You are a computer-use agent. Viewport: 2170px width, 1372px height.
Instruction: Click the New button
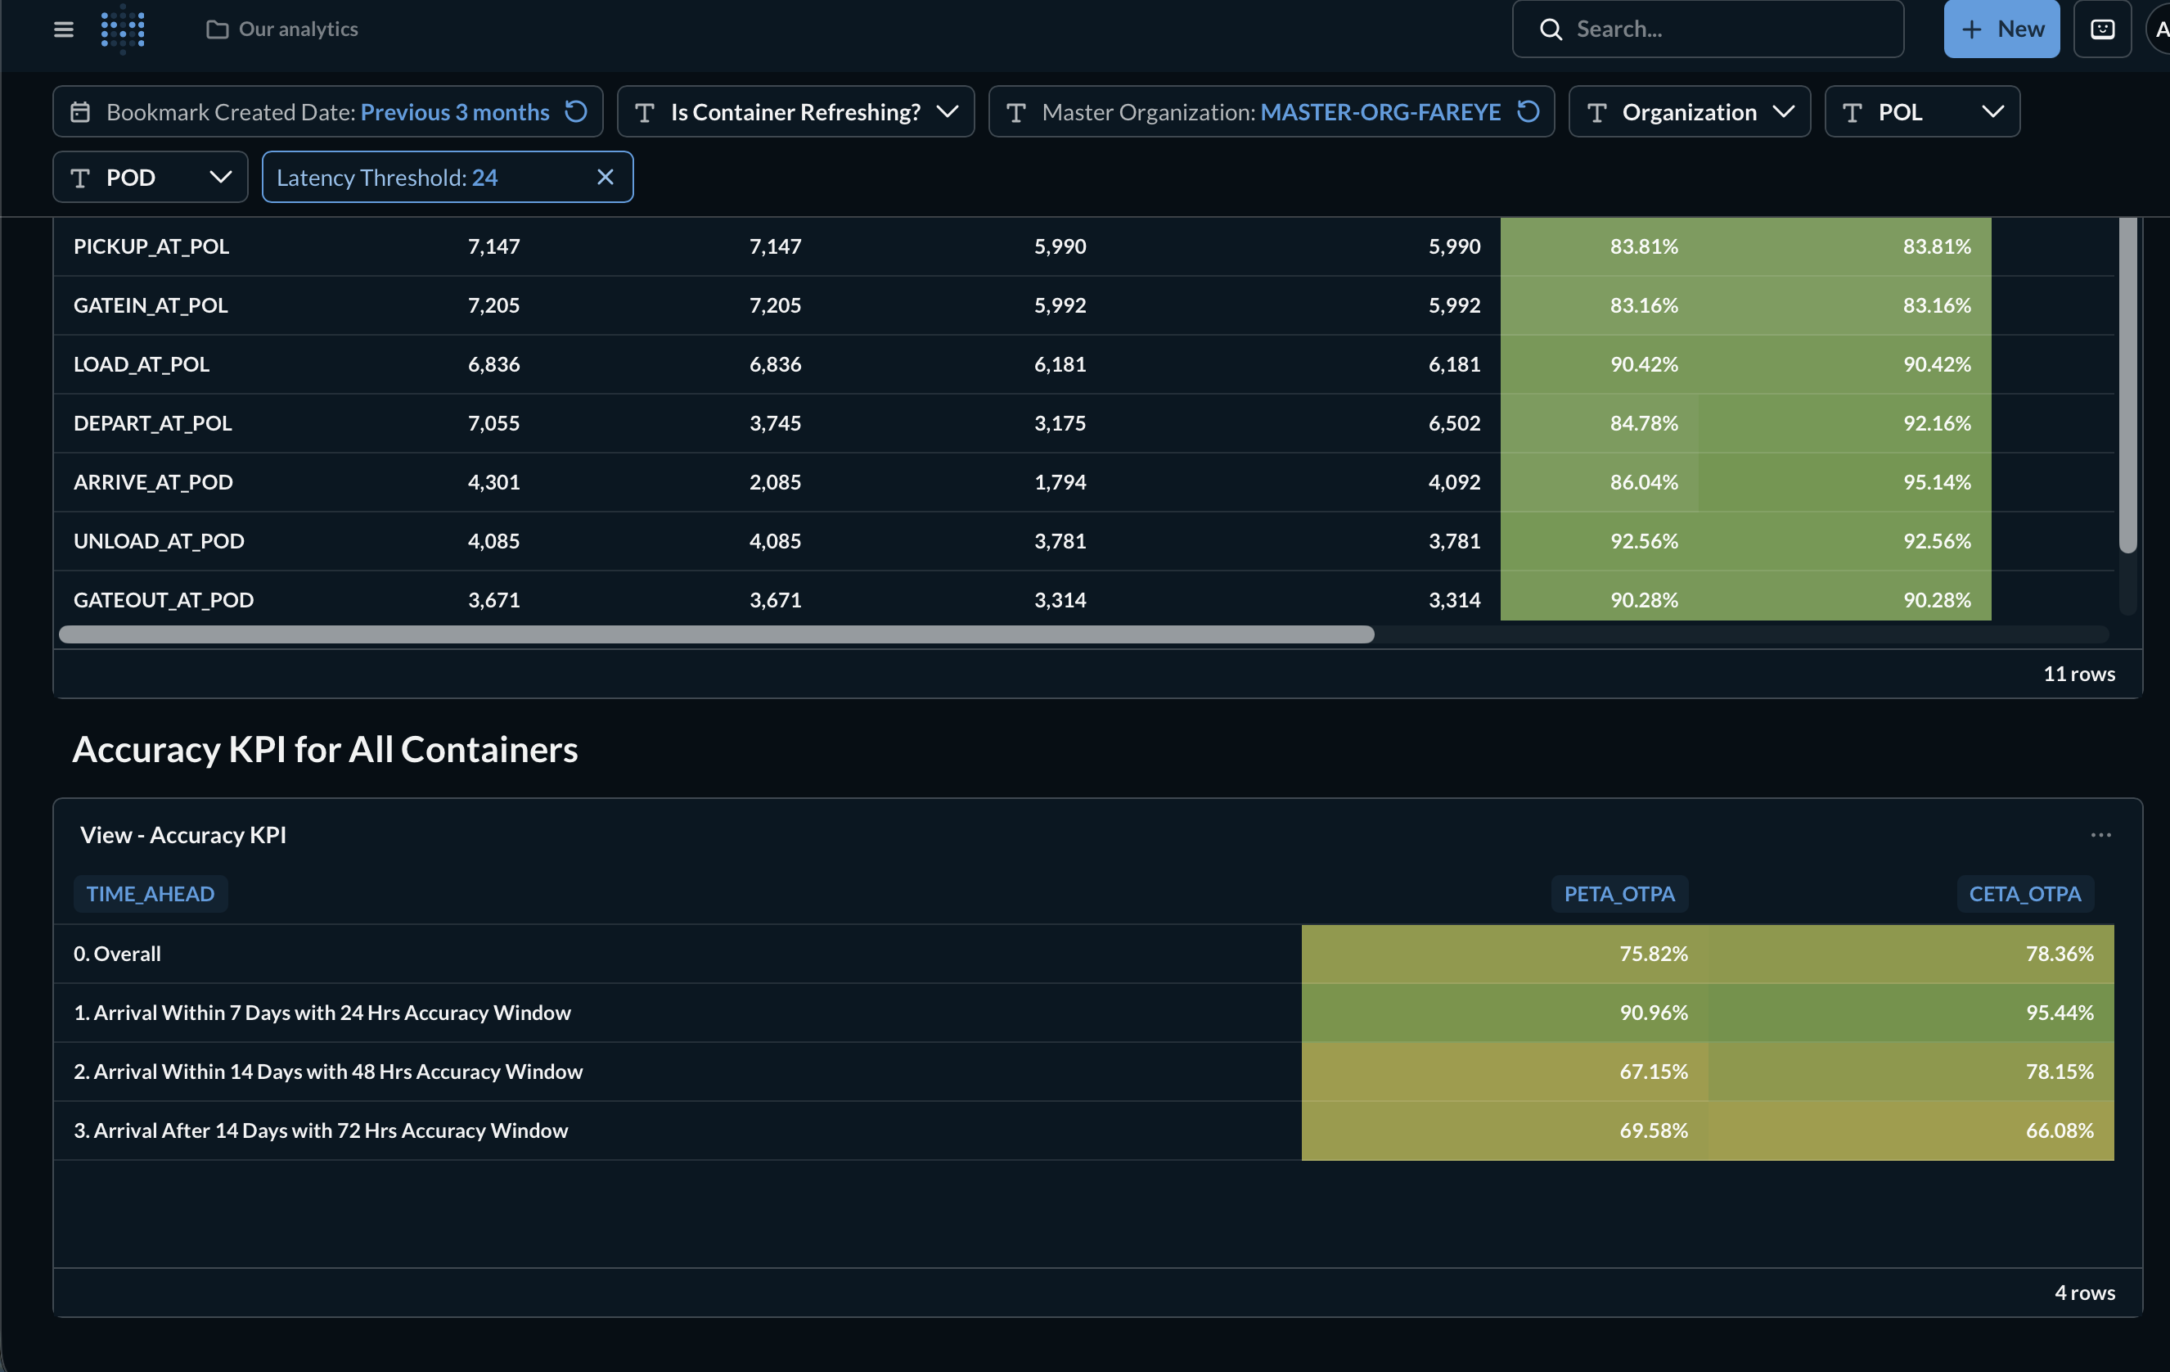[2001, 29]
